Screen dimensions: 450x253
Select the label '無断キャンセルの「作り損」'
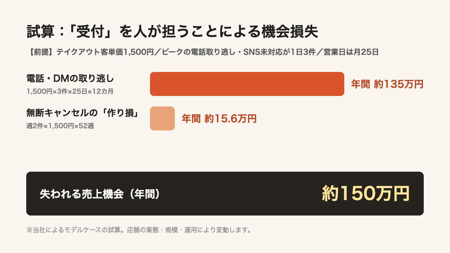[x=83, y=113]
